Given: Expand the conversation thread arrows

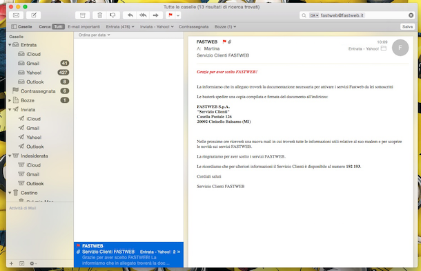Looking at the screenshot, I should click(x=179, y=252).
